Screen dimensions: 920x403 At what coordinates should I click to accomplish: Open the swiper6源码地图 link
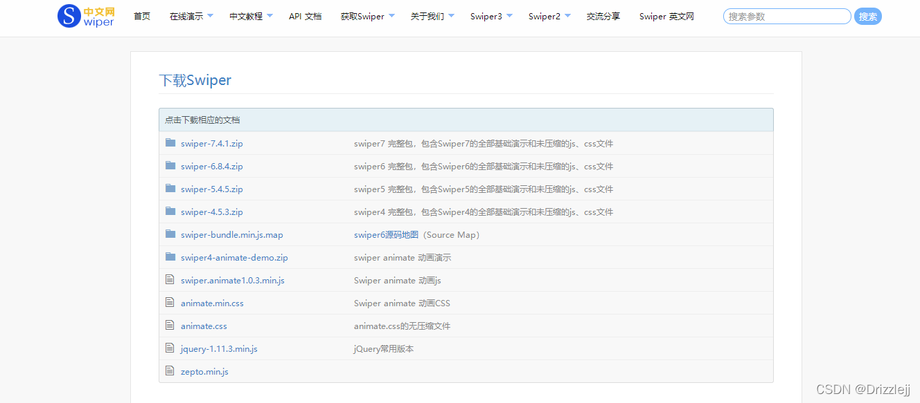pyautogui.click(x=387, y=235)
